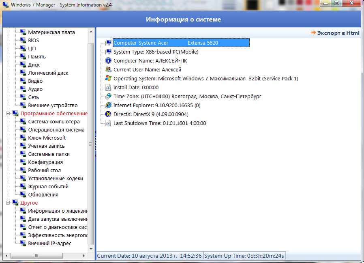The height and width of the screenshot is (263, 364).
Task: Click the clock icon beside Install Date
Action: (x=108, y=87)
